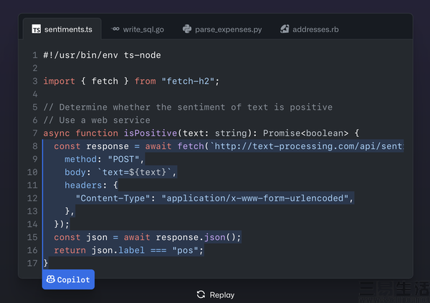Click the Ruby icon on addresses.rb tab

[285, 29]
